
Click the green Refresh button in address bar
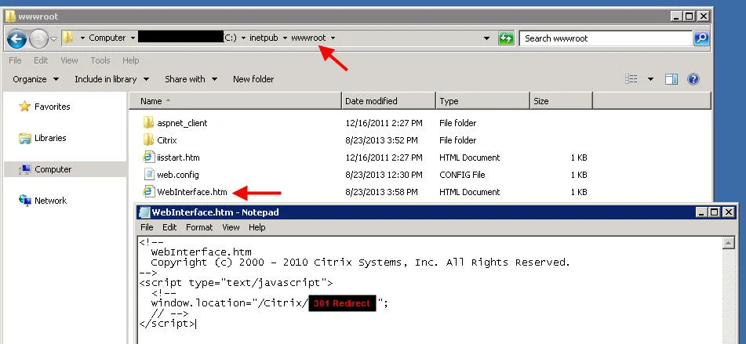[x=506, y=38]
